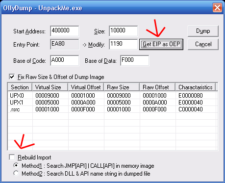Close the OllyDump dialog window

coord(217,7)
